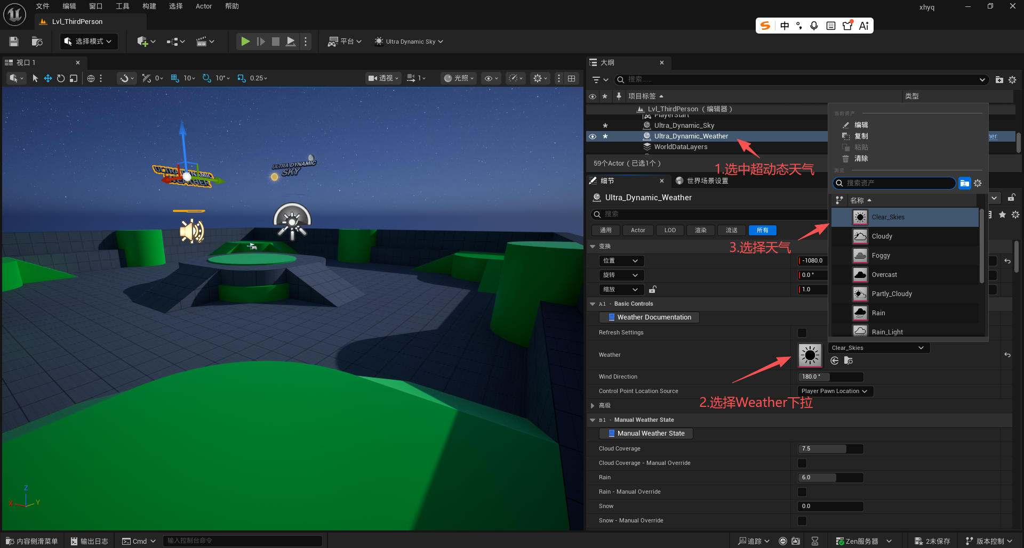Viewport: 1024px width, 548px height.
Task: Save the current level with the disk icon
Action: point(14,42)
